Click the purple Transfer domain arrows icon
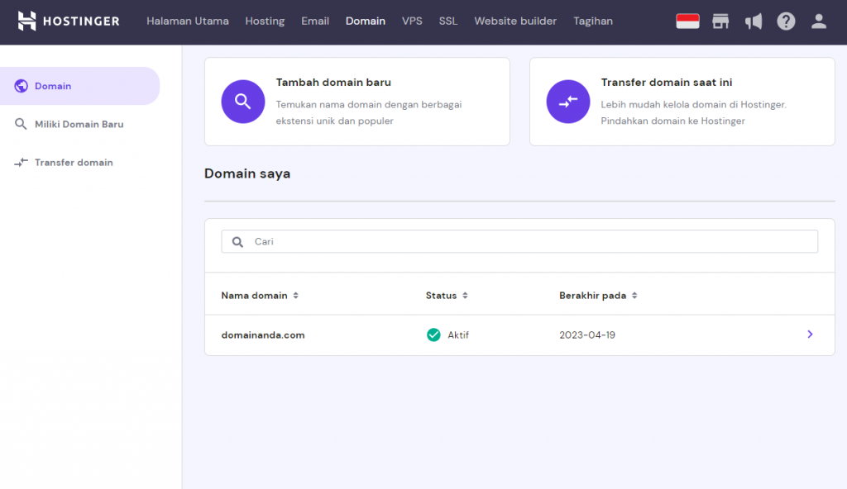The image size is (847, 489). pyautogui.click(x=567, y=102)
